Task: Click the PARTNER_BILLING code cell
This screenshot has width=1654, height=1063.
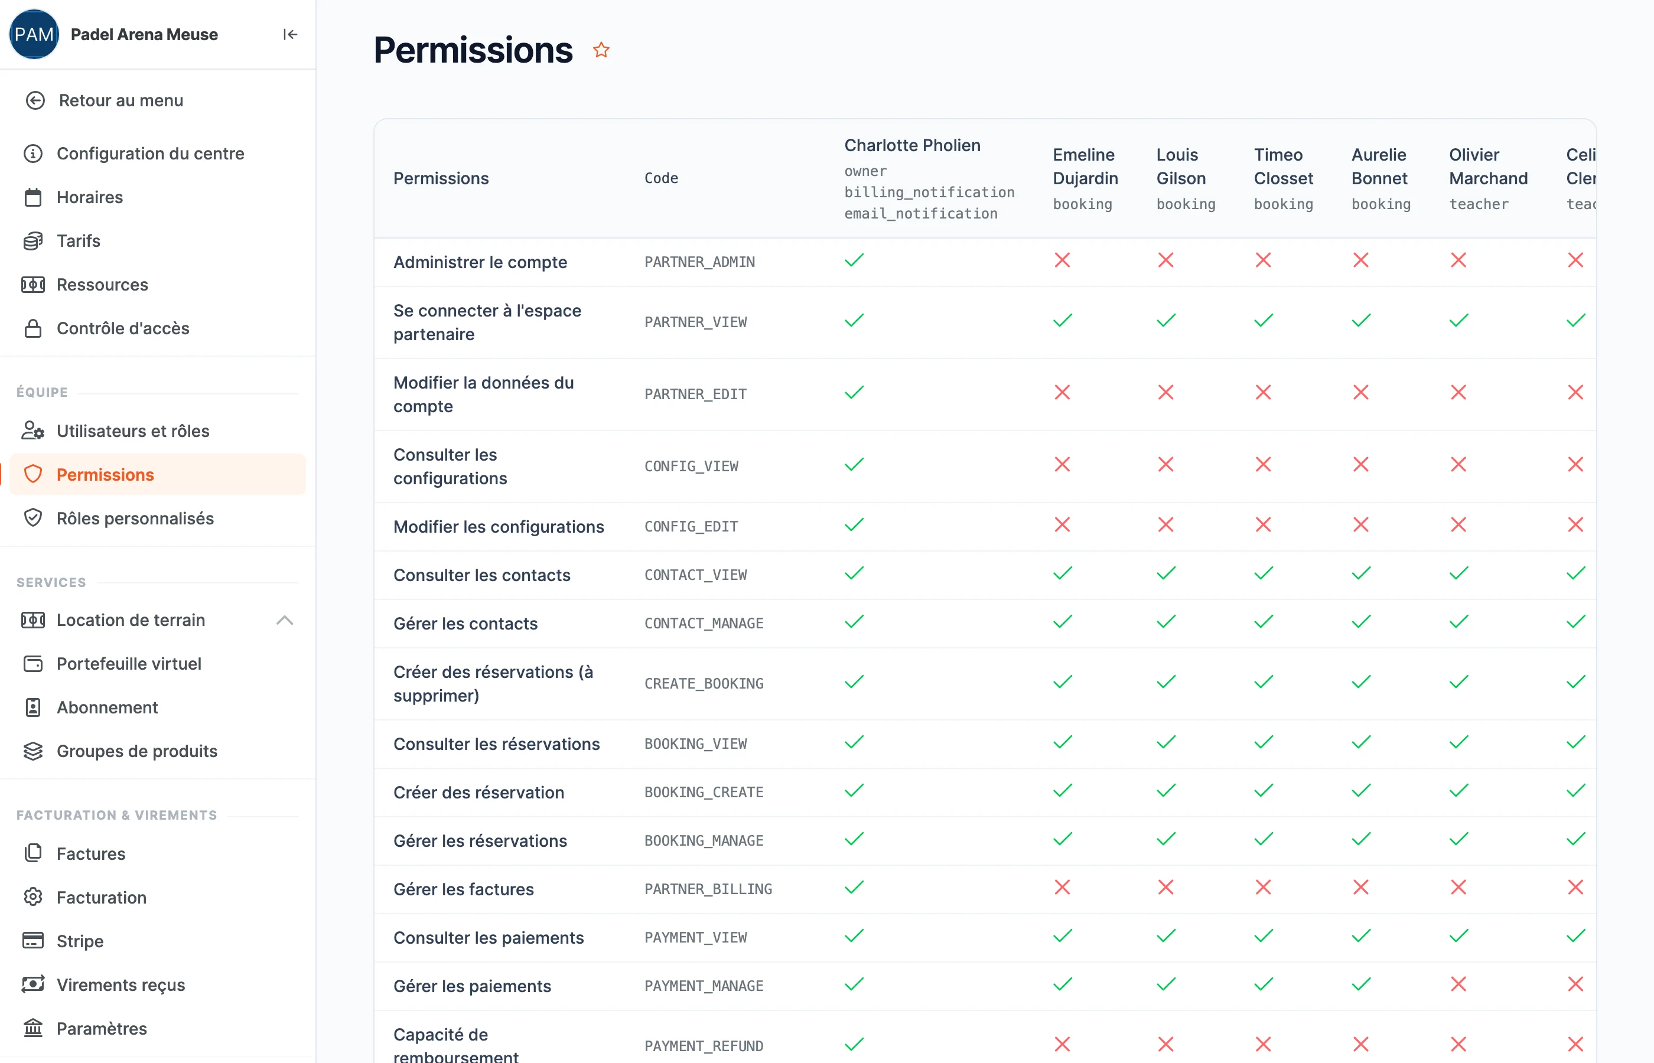Action: click(x=708, y=889)
